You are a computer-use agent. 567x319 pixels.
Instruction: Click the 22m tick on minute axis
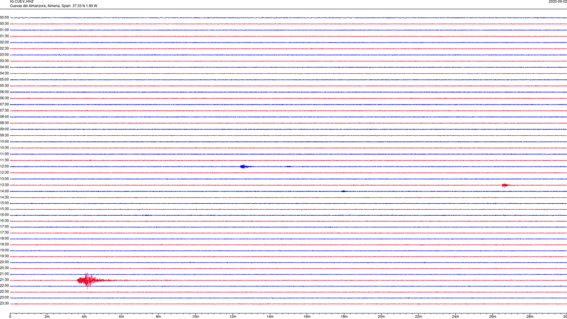(418, 317)
